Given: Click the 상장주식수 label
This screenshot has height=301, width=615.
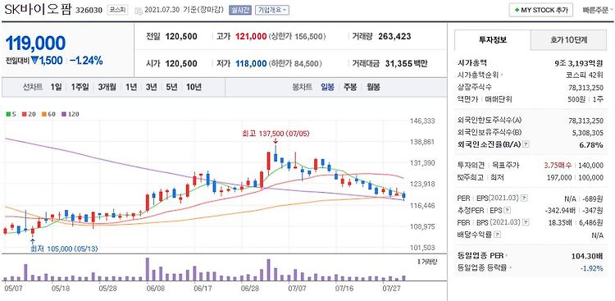Looking at the screenshot, I should [x=475, y=87].
